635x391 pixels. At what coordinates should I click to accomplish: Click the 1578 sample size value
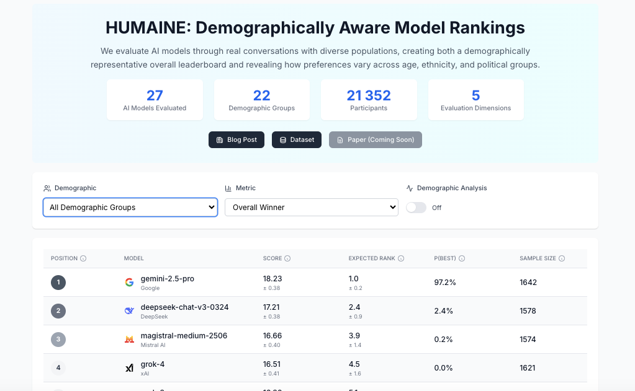coord(528,311)
